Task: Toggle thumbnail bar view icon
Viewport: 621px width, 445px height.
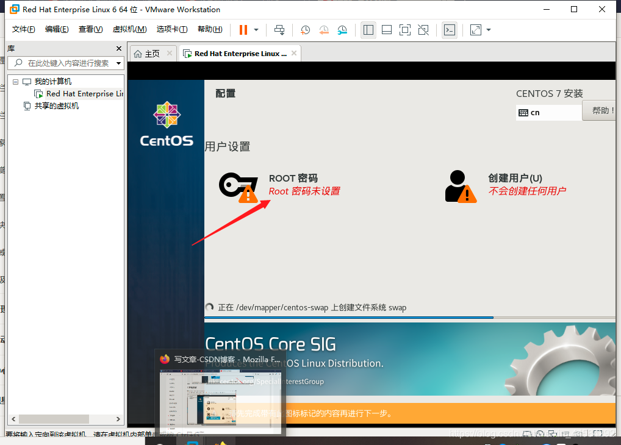Action: point(387,30)
